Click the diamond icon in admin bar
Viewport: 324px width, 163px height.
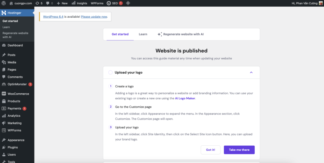coord(128,3)
